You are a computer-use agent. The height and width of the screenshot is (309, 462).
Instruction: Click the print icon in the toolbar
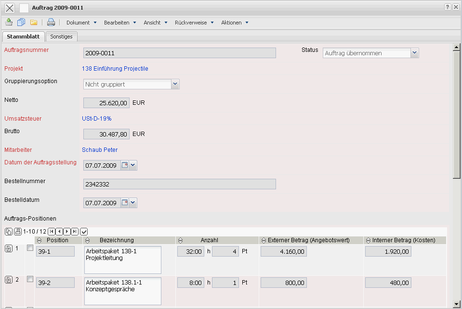tap(51, 22)
